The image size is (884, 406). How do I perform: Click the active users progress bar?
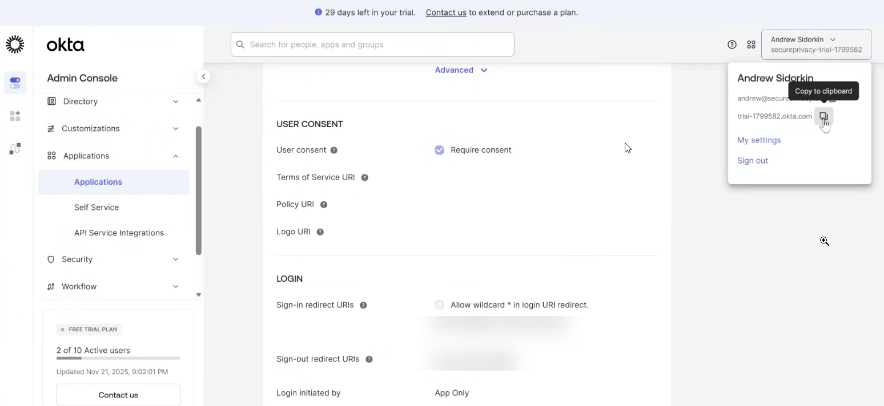pyautogui.click(x=118, y=359)
